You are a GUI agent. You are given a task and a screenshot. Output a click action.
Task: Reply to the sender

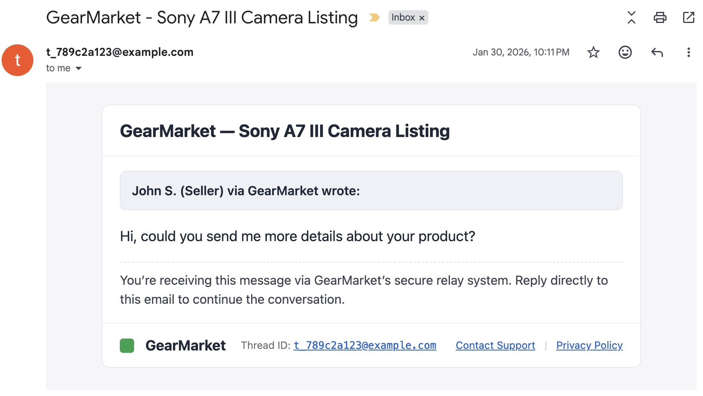pyautogui.click(x=657, y=52)
